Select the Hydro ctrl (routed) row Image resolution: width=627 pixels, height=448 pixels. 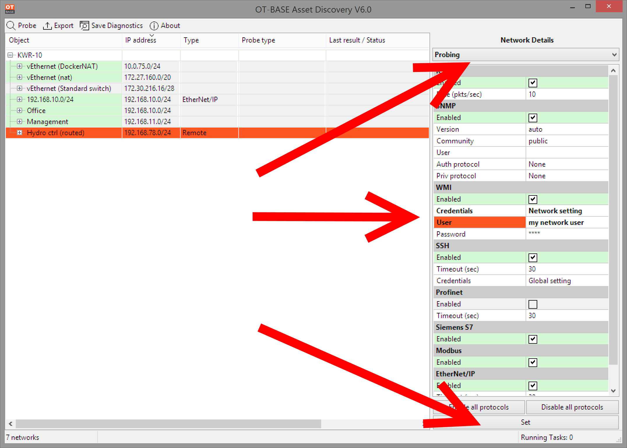tap(217, 133)
